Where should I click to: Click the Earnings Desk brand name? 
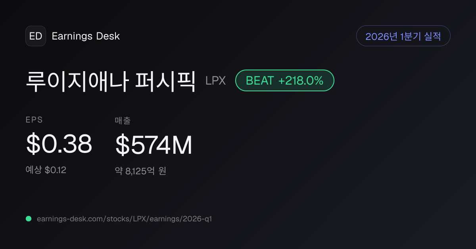coord(86,36)
